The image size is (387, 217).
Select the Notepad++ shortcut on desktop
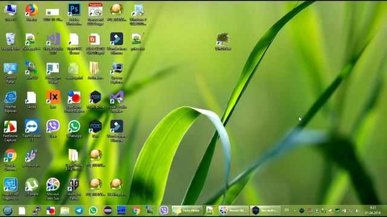click(x=31, y=42)
